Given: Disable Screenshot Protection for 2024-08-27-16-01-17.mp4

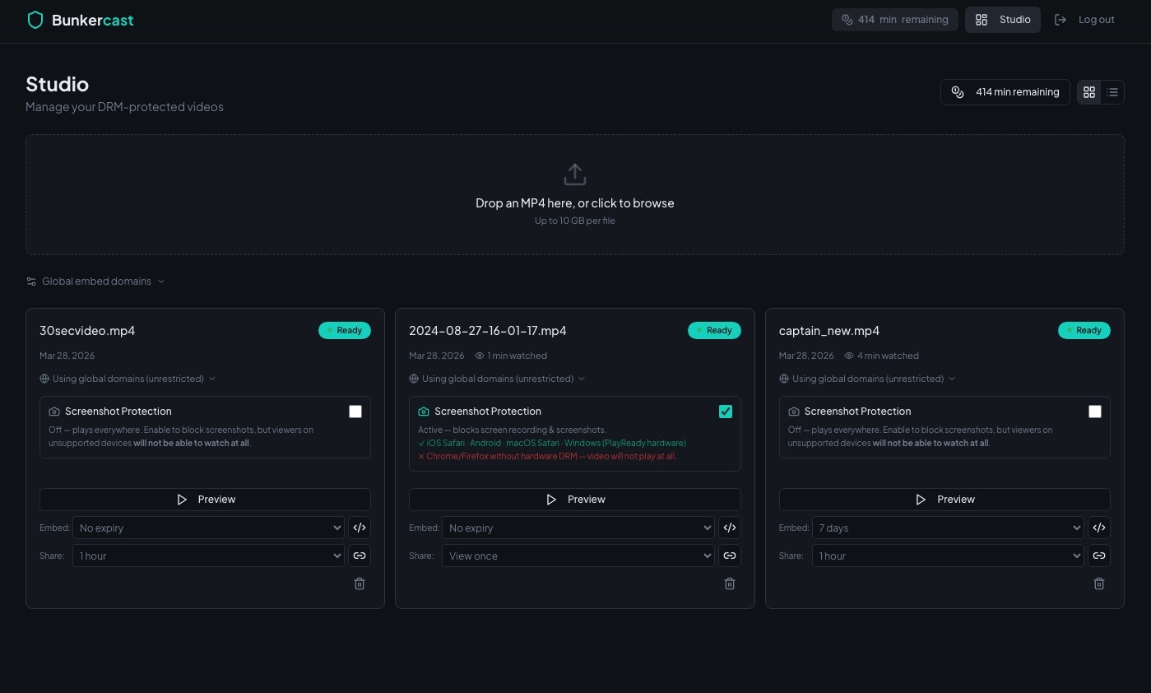Looking at the screenshot, I should [x=726, y=412].
